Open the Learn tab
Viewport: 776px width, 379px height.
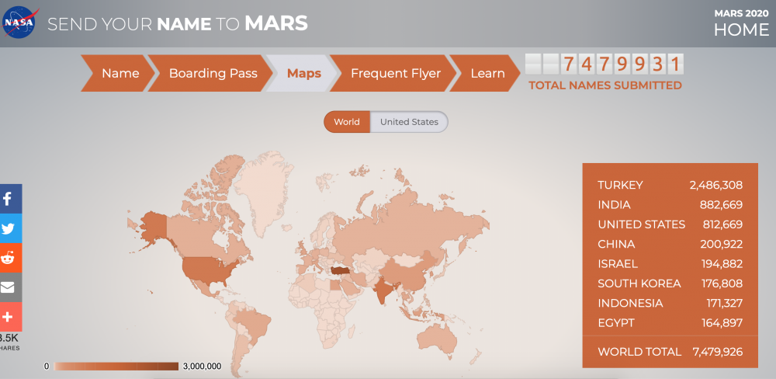487,74
